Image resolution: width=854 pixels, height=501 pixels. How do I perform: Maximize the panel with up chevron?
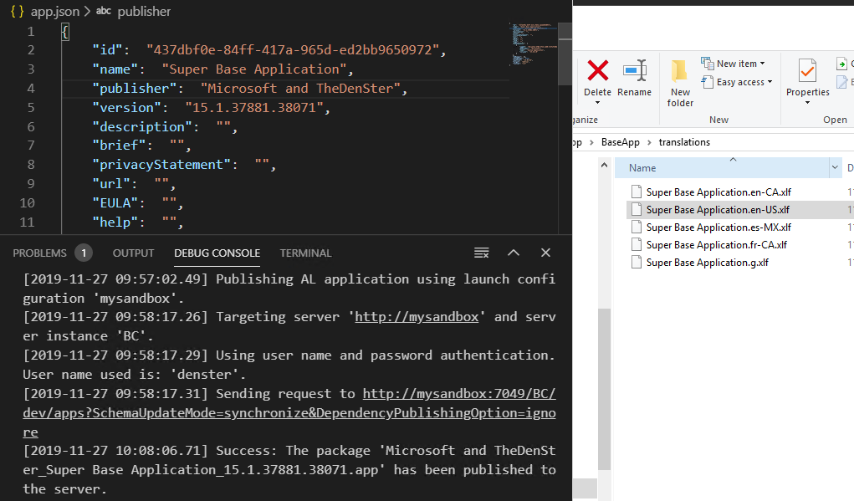point(514,253)
